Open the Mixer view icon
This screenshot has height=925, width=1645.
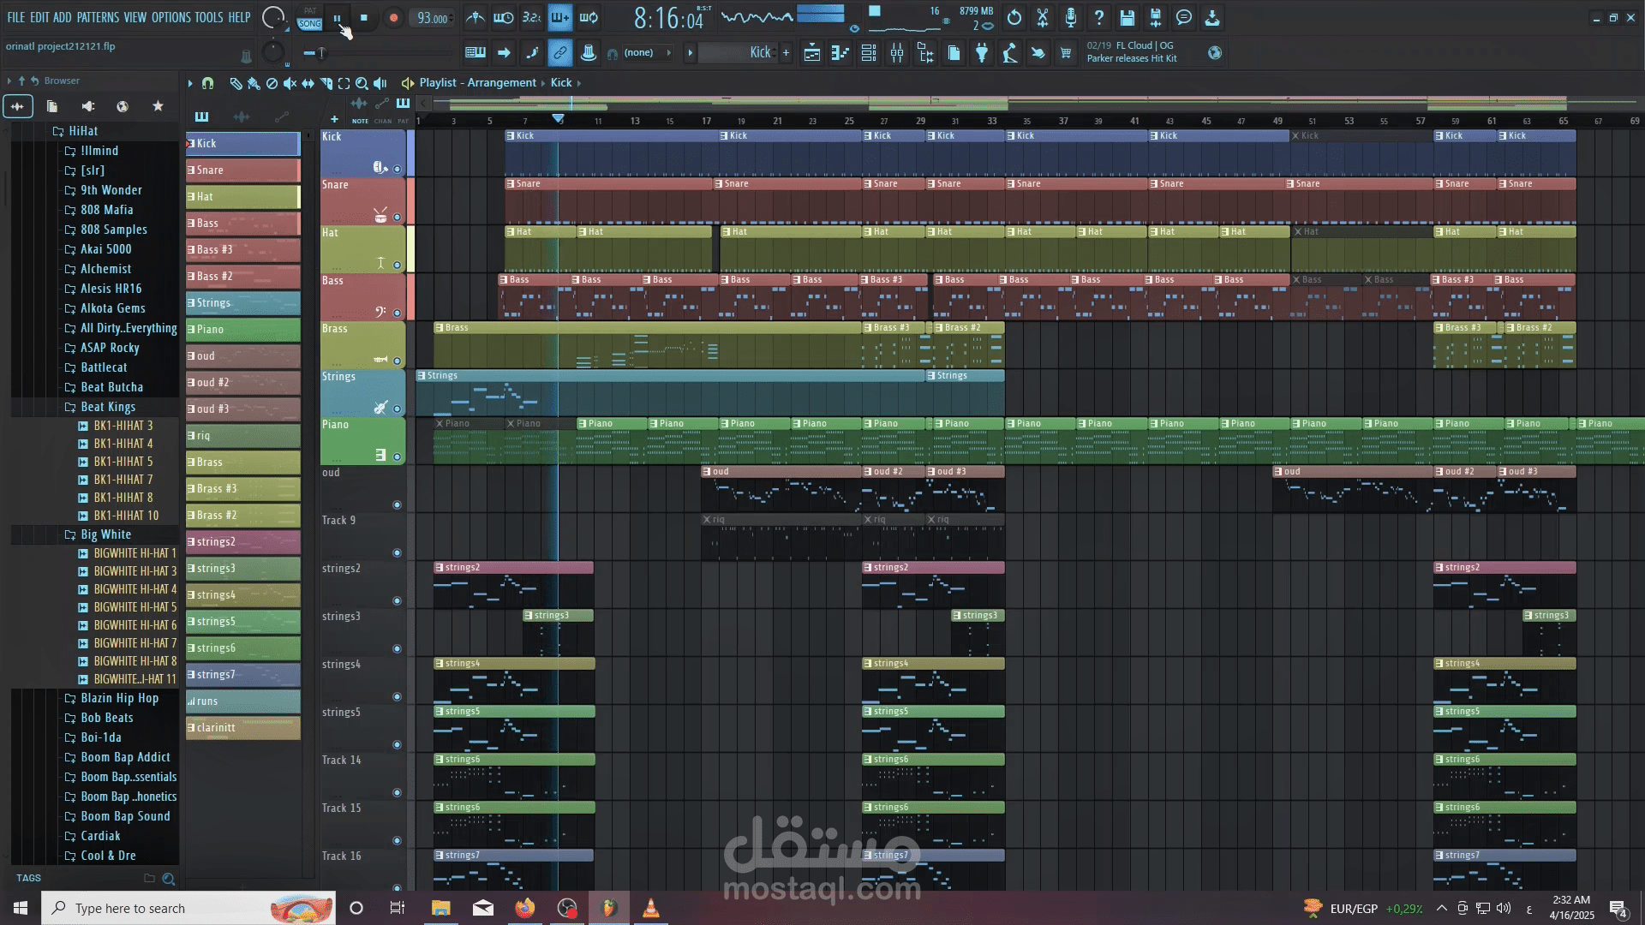tap(897, 53)
